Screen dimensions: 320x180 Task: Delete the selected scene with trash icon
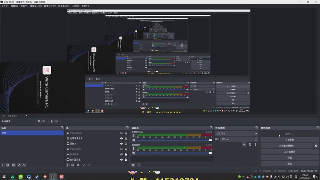point(8,165)
